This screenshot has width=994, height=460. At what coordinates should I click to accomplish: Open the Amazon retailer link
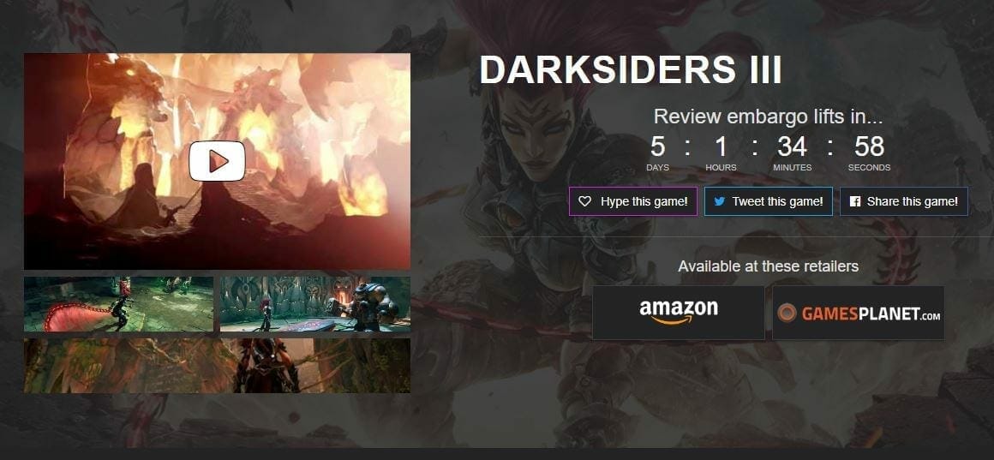click(x=679, y=313)
